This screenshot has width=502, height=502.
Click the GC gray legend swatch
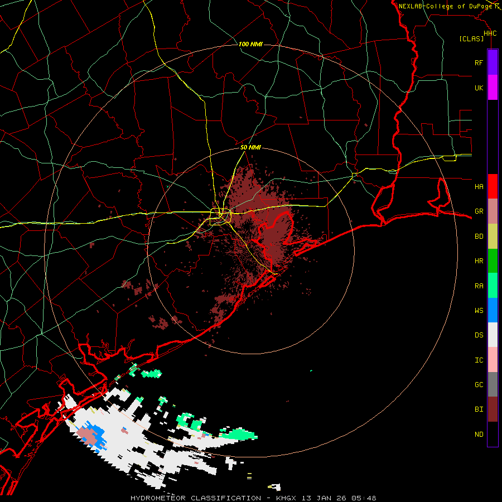pos(493,384)
